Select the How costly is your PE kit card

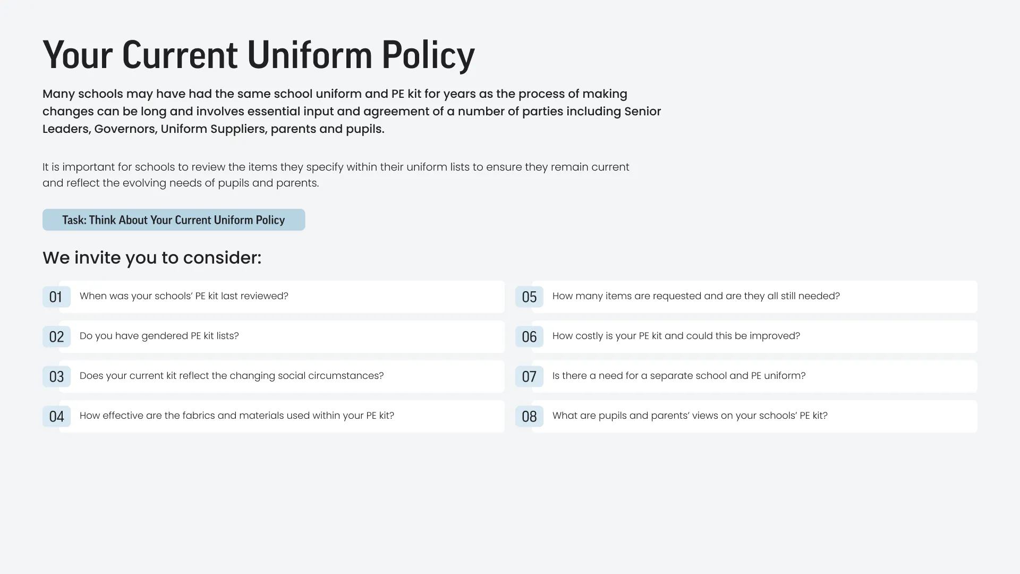coord(754,337)
